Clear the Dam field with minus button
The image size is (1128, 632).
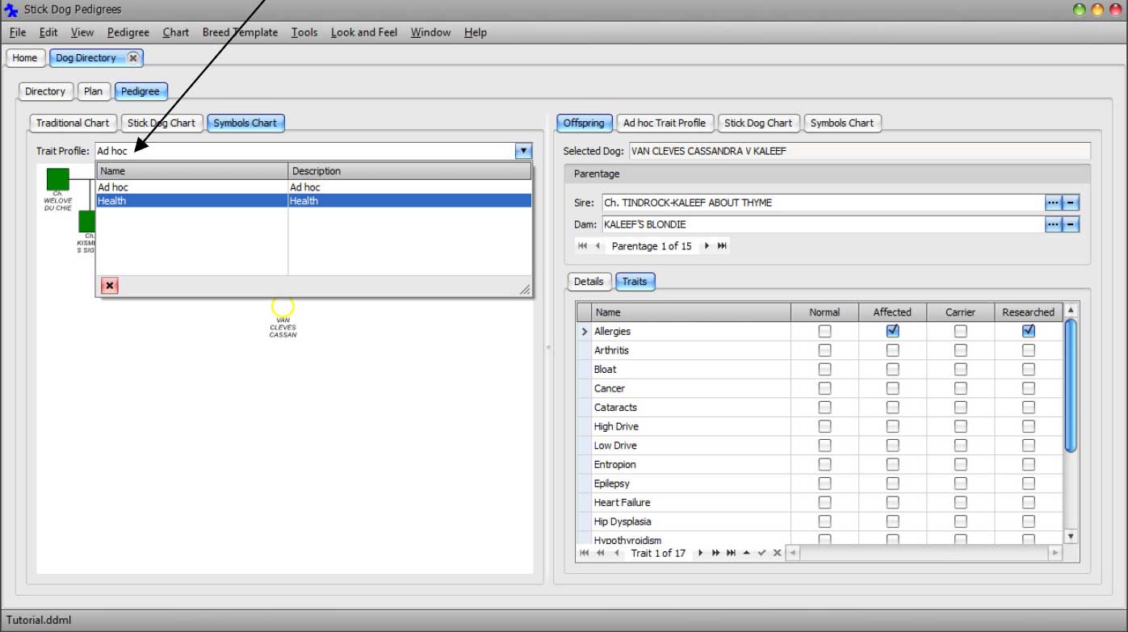[1071, 224]
